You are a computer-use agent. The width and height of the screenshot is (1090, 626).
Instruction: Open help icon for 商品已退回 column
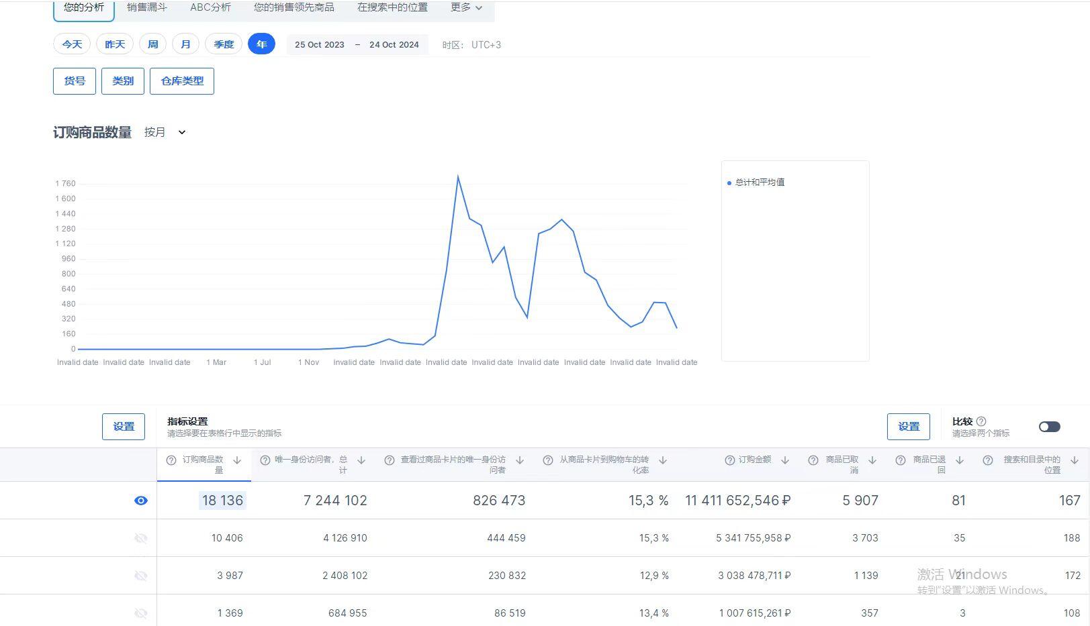[x=901, y=460]
